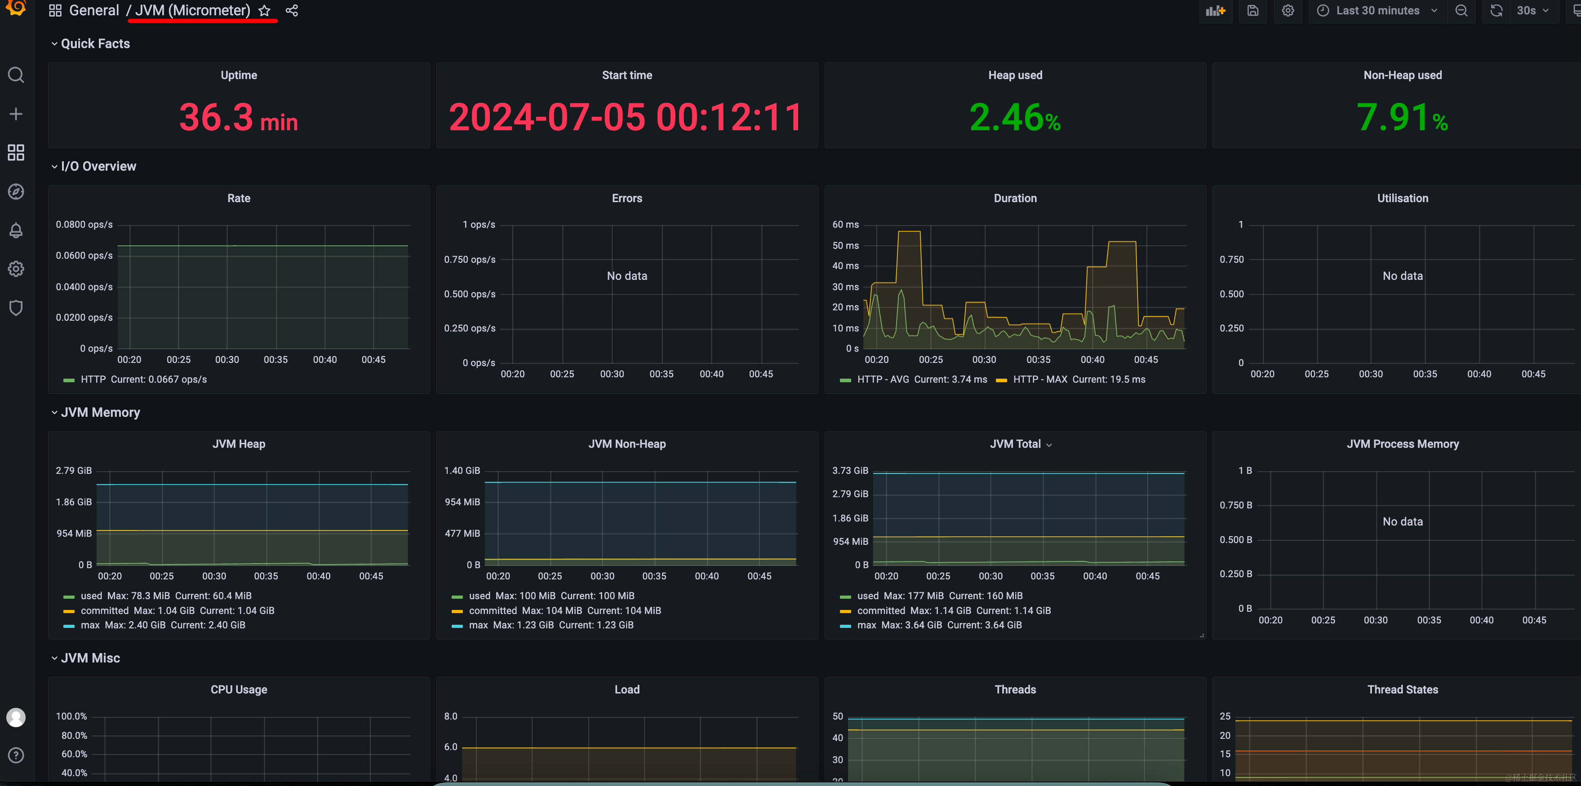Open the sidebar Search icon

(x=16, y=75)
